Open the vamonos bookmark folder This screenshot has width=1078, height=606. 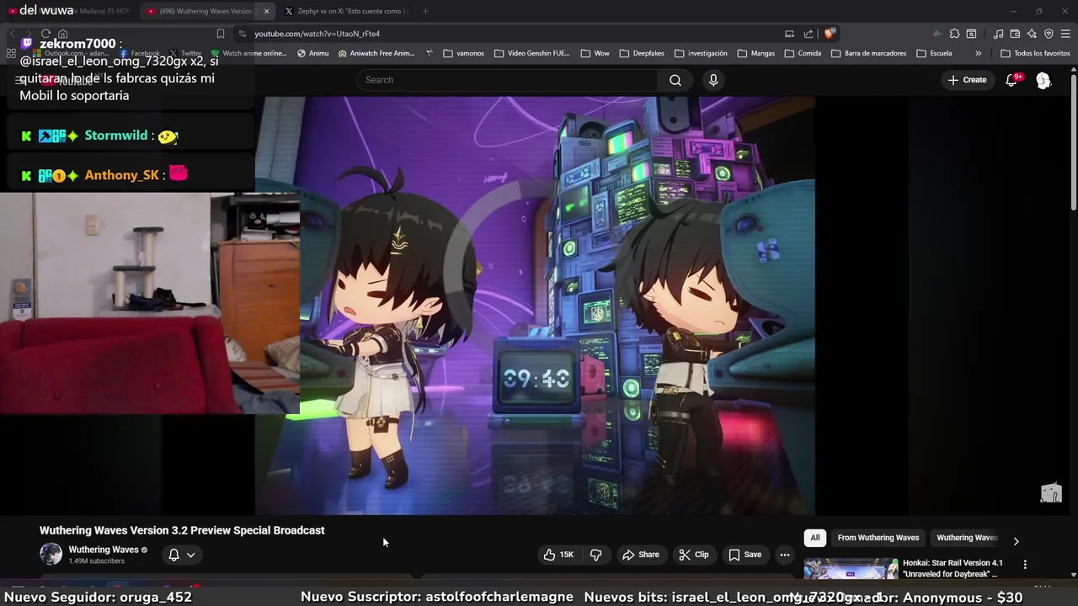[464, 53]
